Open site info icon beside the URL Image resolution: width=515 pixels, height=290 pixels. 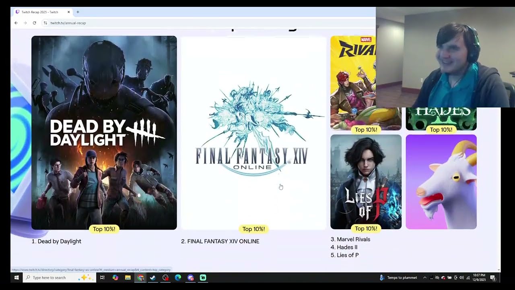45,23
